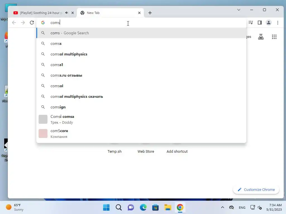Open a new tab with plus button
Viewport: 286px width, 214px height.
150,13
